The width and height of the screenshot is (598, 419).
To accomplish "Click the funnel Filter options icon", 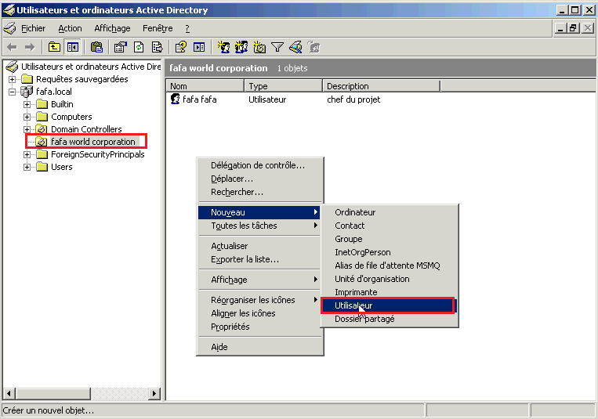I will [x=277, y=47].
